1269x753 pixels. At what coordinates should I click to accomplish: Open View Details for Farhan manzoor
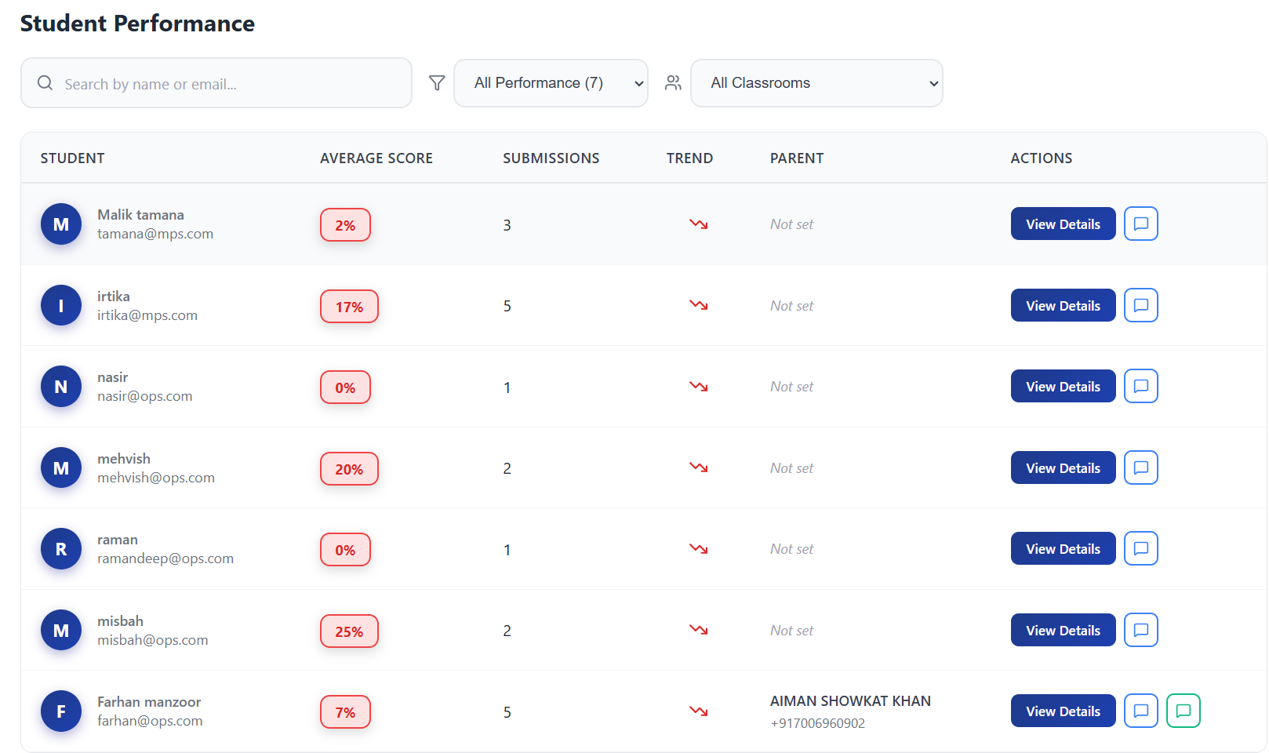pos(1063,711)
